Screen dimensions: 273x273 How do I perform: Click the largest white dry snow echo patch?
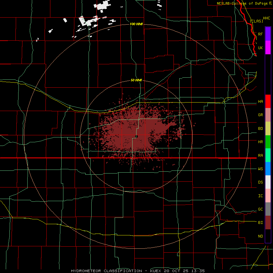(103, 5)
